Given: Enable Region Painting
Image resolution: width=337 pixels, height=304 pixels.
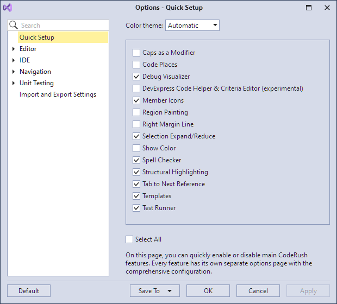Looking at the screenshot, I should [x=136, y=112].
